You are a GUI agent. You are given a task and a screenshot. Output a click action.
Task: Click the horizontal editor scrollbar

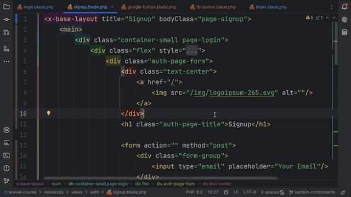(161, 178)
